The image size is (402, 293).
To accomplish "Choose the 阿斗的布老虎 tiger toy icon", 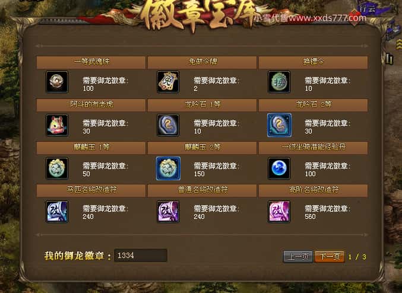I will [x=57, y=125].
